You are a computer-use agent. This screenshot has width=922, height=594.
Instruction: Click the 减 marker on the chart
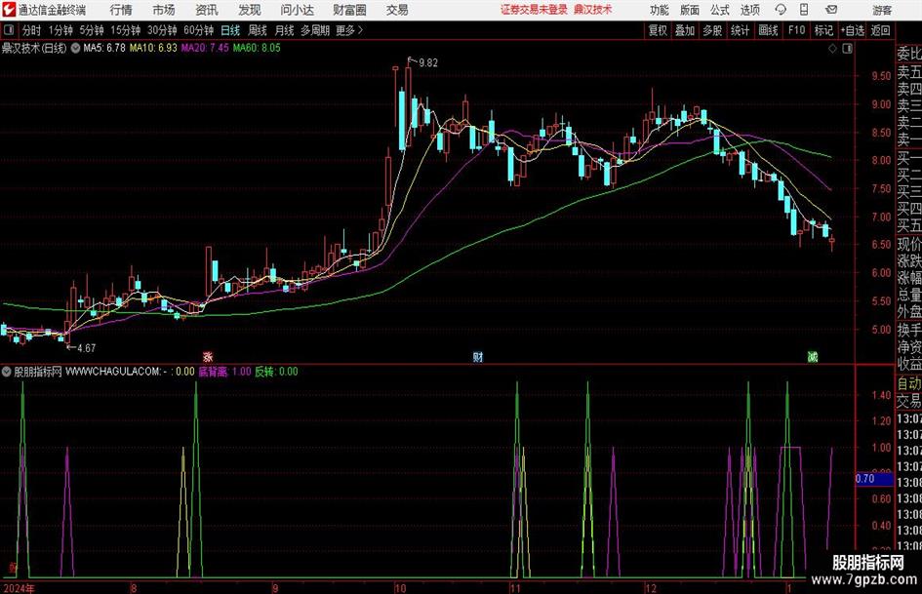point(813,356)
